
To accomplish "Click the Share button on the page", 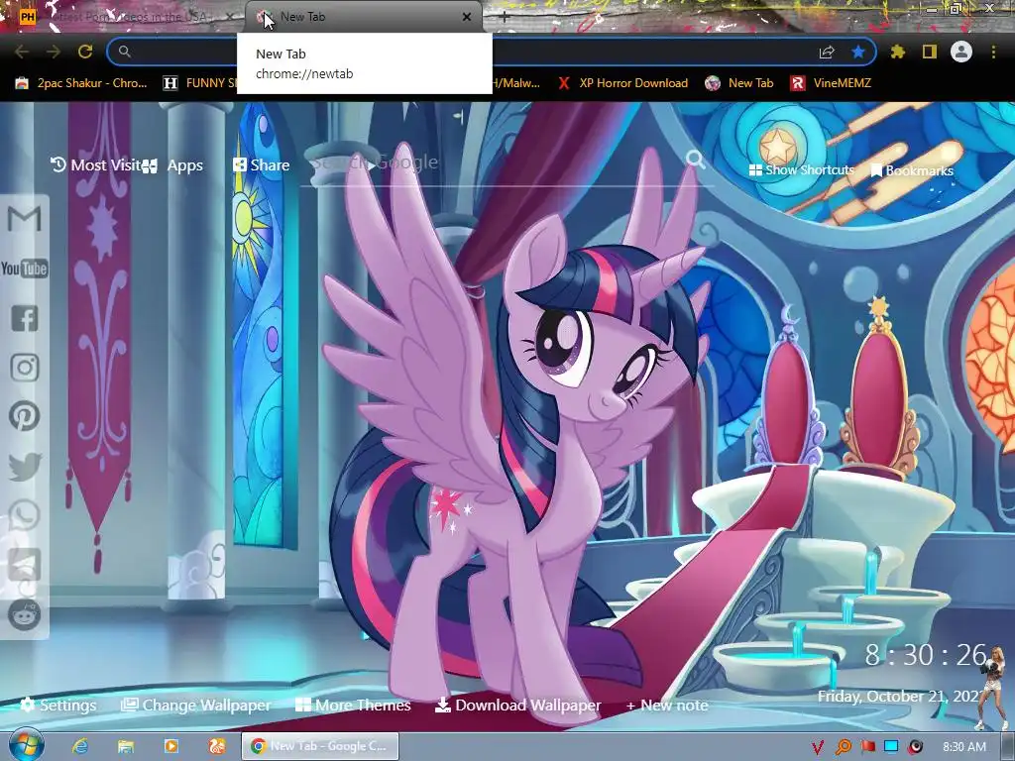I will pos(261,165).
